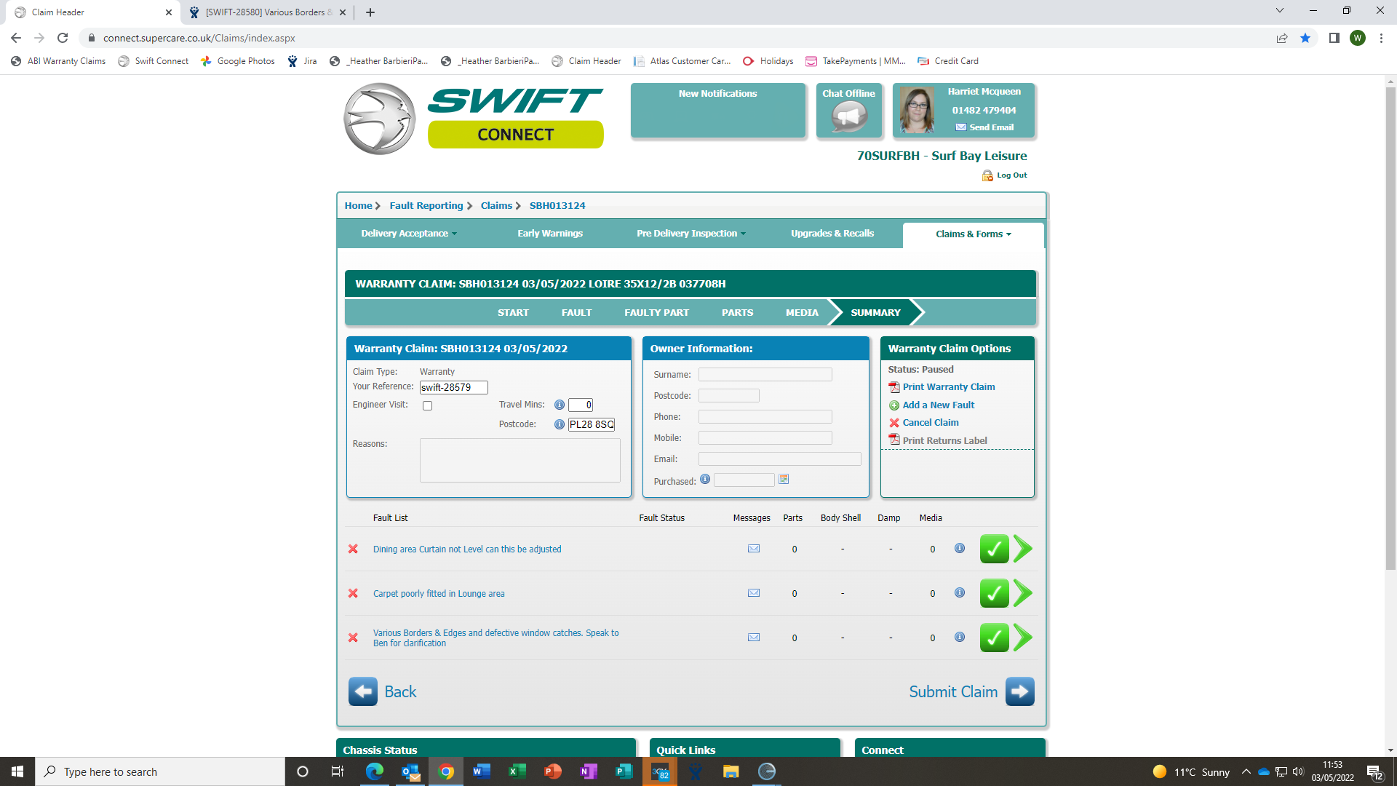Click green arrow next to the Carpet poorly fitted fault

click(x=1023, y=593)
